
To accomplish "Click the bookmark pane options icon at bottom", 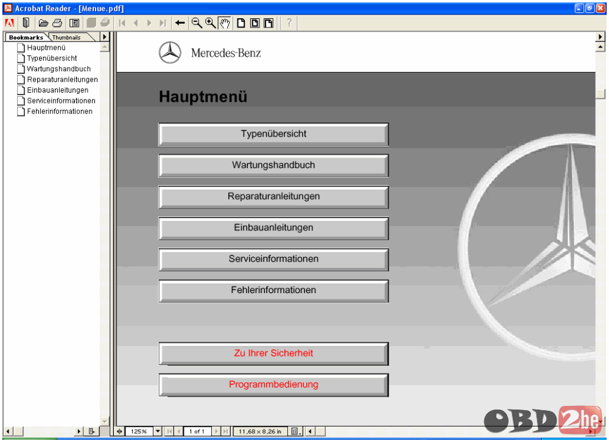I will pos(92,431).
